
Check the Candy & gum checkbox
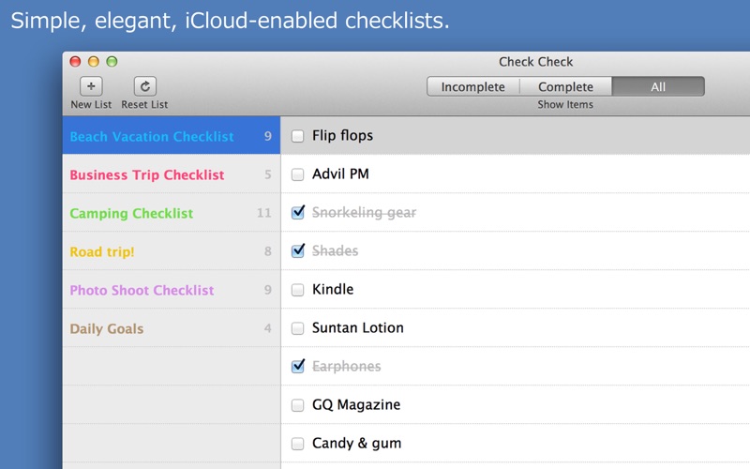click(297, 444)
